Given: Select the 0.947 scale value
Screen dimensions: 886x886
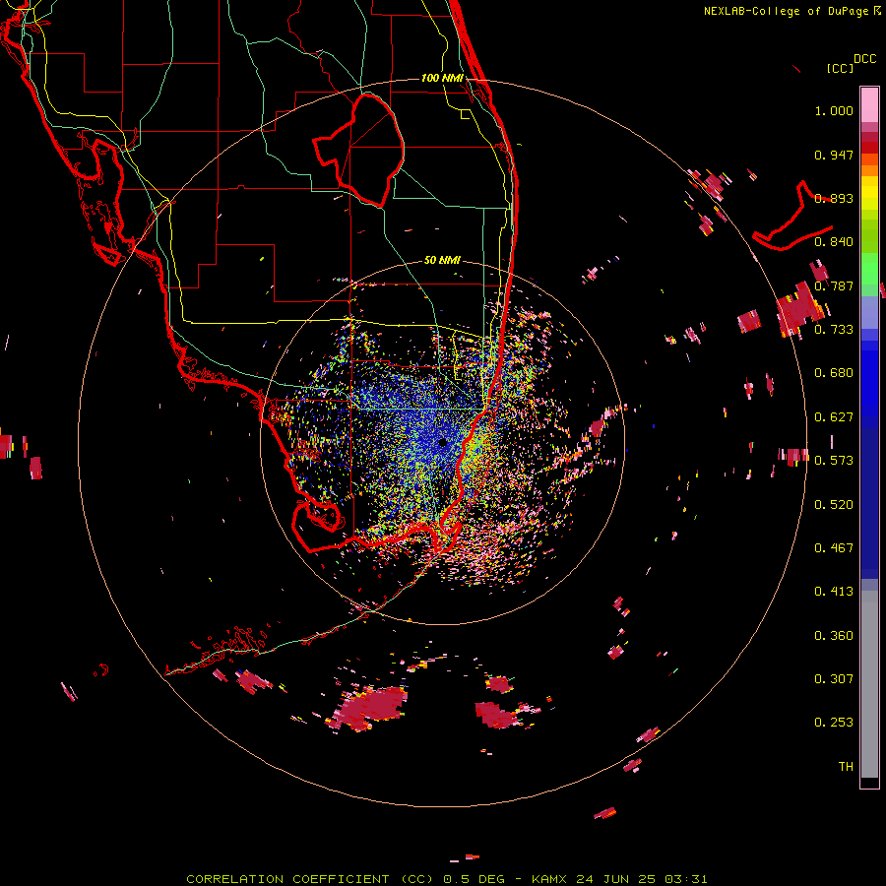Looking at the screenshot, I should coord(834,155).
